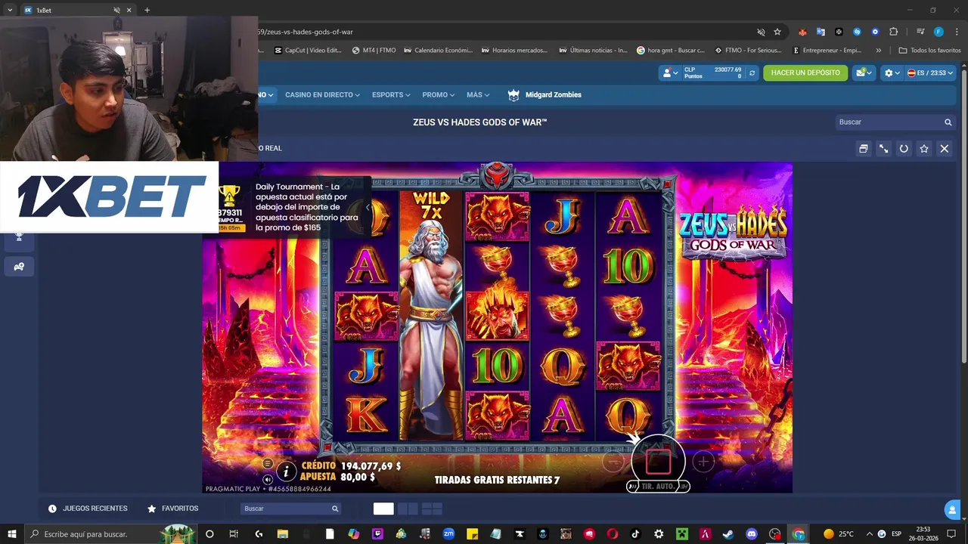This screenshot has width=968, height=544.
Task: Open game in separate window icon
Action: (863, 149)
